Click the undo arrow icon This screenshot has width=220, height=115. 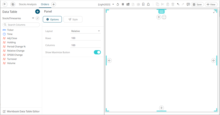point(178,4)
